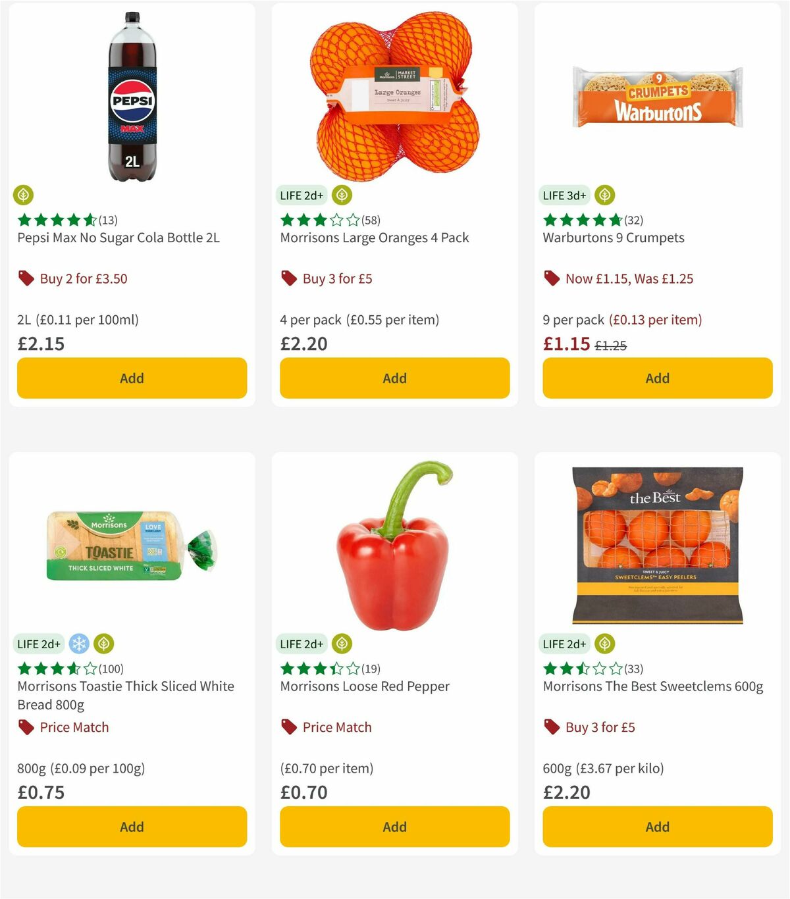This screenshot has width=790, height=899.
Task: Add Warburtons 9 Crumpets to basket
Action: click(657, 378)
